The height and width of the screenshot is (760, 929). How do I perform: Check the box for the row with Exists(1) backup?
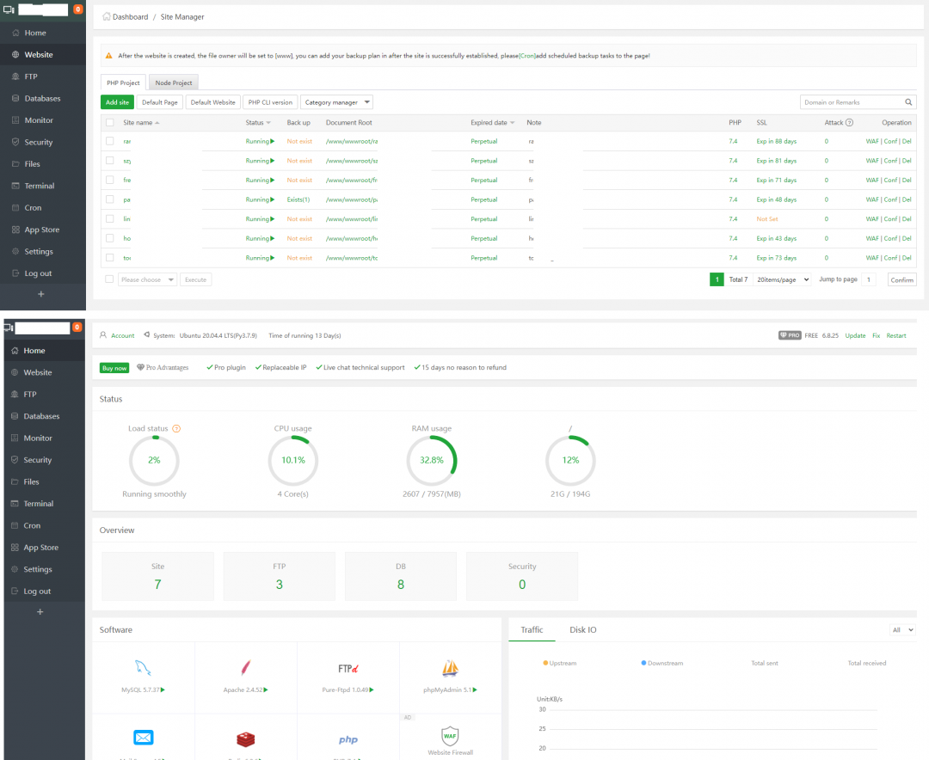109,199
